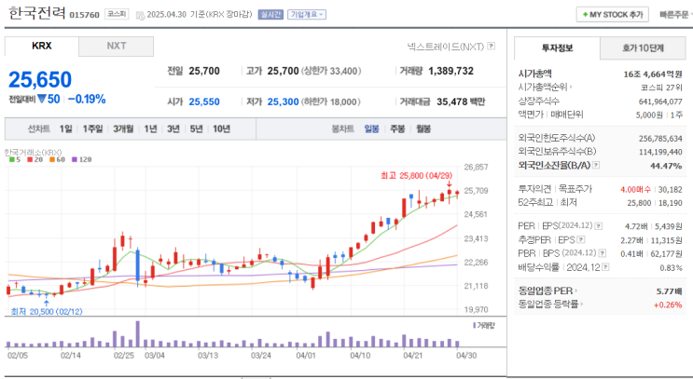Select the 3년 line chart period

click(173, 129)
